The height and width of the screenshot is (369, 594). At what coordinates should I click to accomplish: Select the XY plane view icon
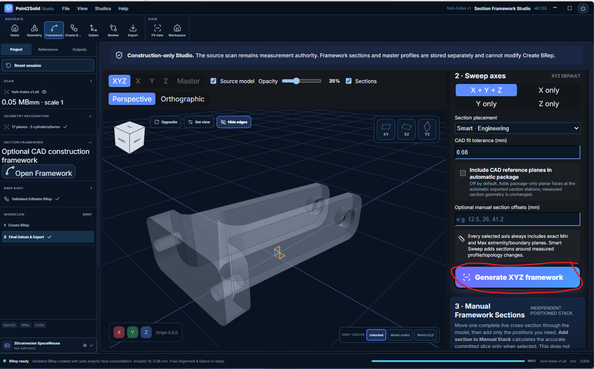tap(386, 129)
